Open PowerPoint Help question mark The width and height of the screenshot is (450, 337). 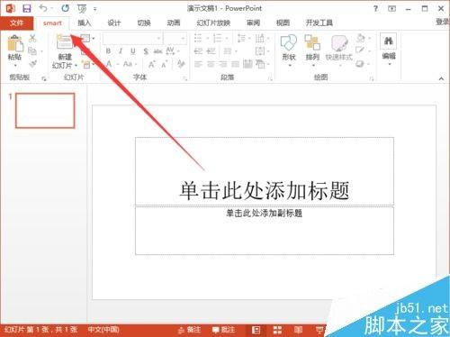375,9
